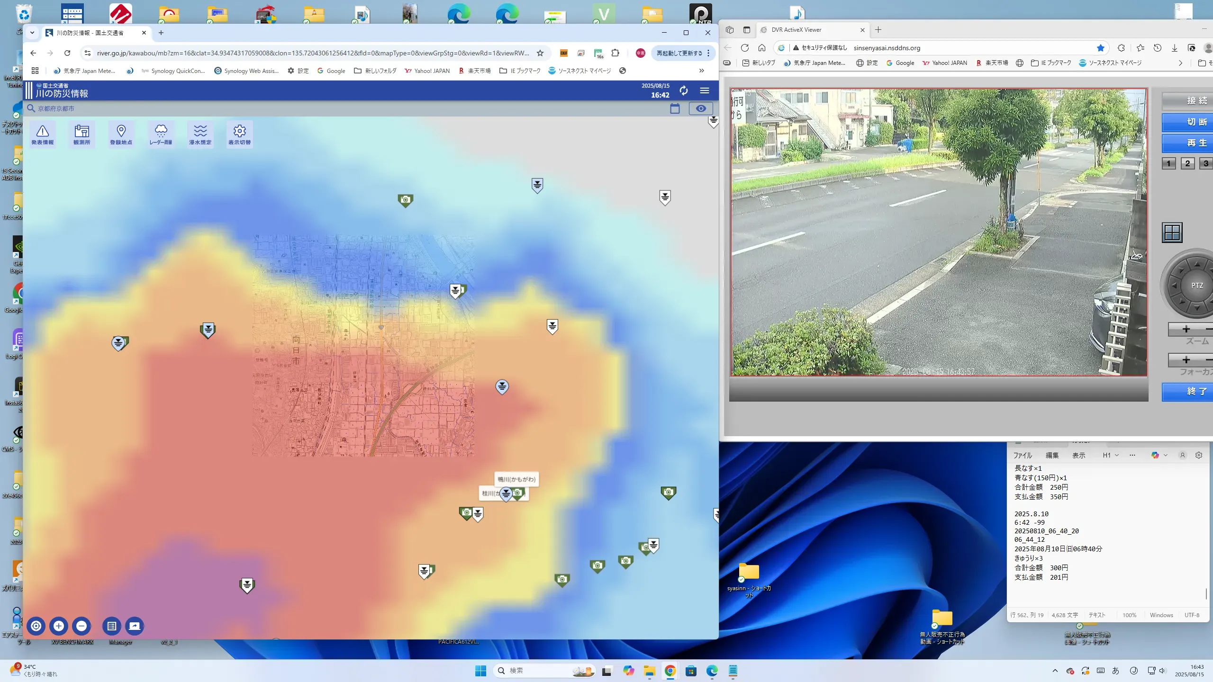This screenshot has height=682, width=1213.
Task: Open the 浸水想定 flood estimate icon
Action: pos(200,134)
